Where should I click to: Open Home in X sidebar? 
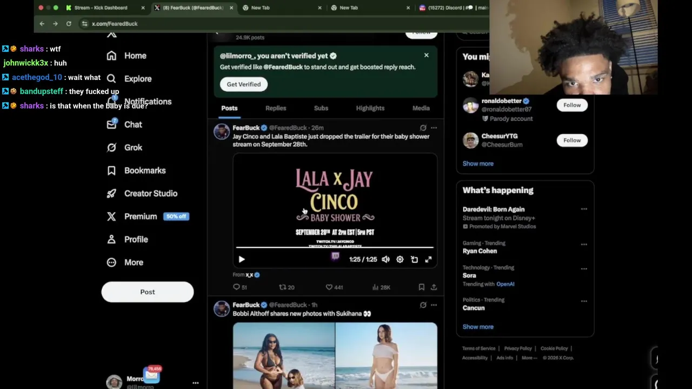click(x=127, y=56)
